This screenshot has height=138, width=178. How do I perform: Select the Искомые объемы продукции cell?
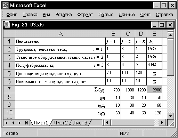pos(60,81)
